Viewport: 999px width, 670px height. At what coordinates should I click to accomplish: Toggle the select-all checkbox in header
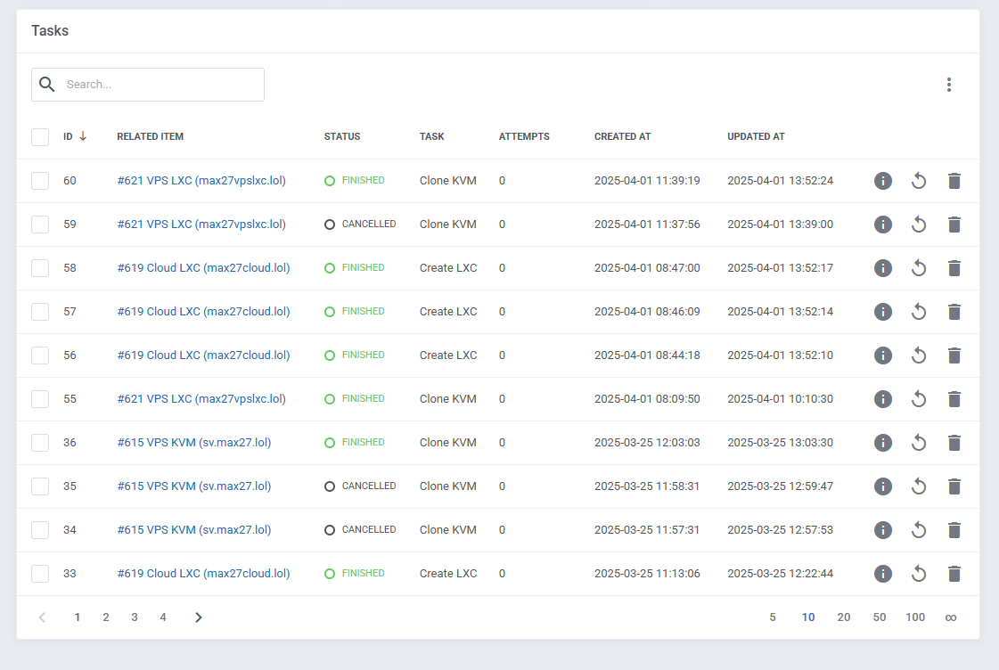pyautogui.click(x=40, y=137)
